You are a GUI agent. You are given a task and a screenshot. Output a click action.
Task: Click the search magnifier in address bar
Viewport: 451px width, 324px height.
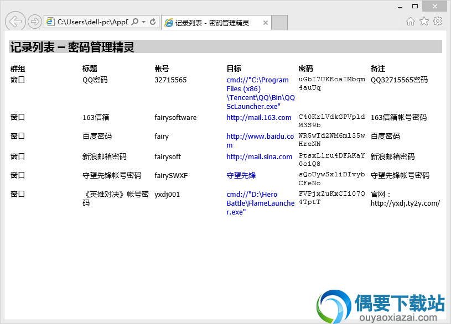[x=134, y=22]
